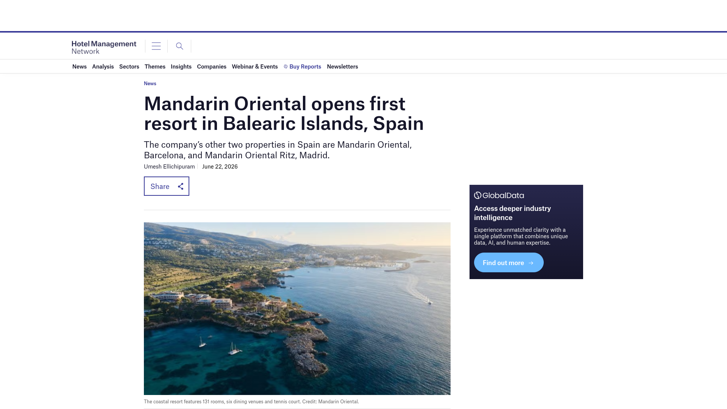Screen dimensions: 727x409
Task: Click the June 22, 2026 publication date
Action: click(x=220, y=167)
